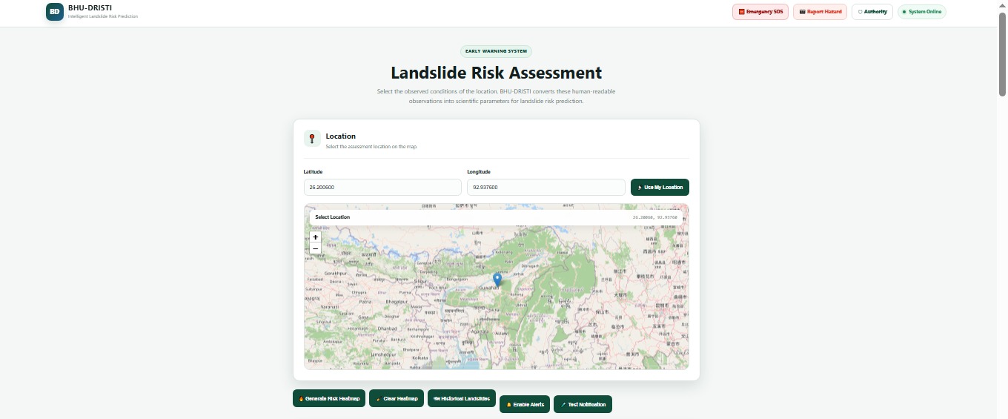Image resolution: width=1008 pixels, height=419 pixels.
Task: Focus the Longitude input field
Action: pyautogui.click(x=546, y=187)
